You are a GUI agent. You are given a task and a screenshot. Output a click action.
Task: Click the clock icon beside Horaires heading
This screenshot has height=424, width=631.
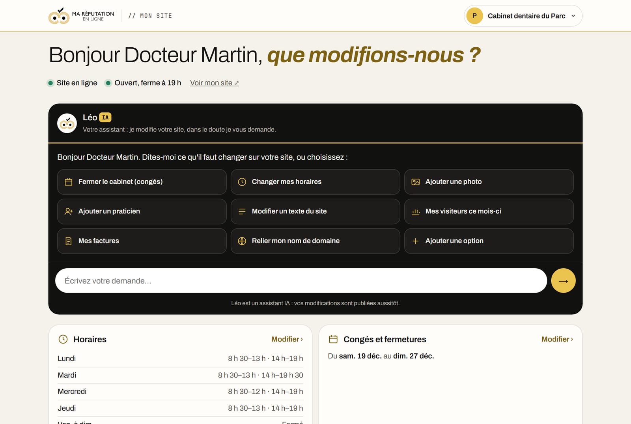63,339
